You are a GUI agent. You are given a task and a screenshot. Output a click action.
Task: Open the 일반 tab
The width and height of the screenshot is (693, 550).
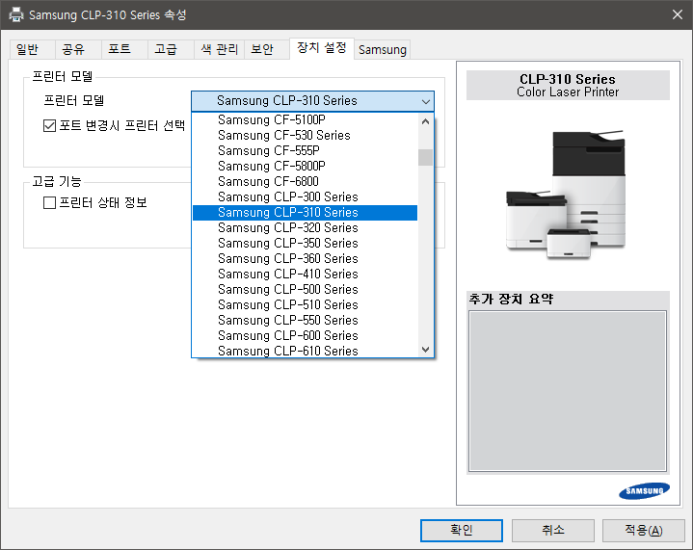click(x=32, y=49)
